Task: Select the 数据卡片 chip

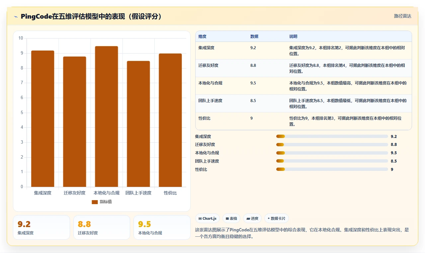Action: (277, 218)
